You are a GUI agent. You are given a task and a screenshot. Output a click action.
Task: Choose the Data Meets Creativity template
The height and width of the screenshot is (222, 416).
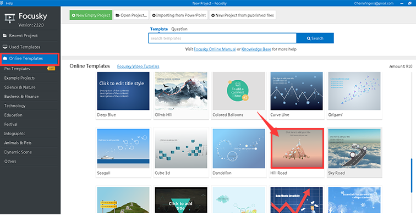[x=297, y=200]
